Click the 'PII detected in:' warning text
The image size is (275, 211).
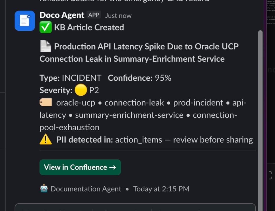tap(85, 140)
